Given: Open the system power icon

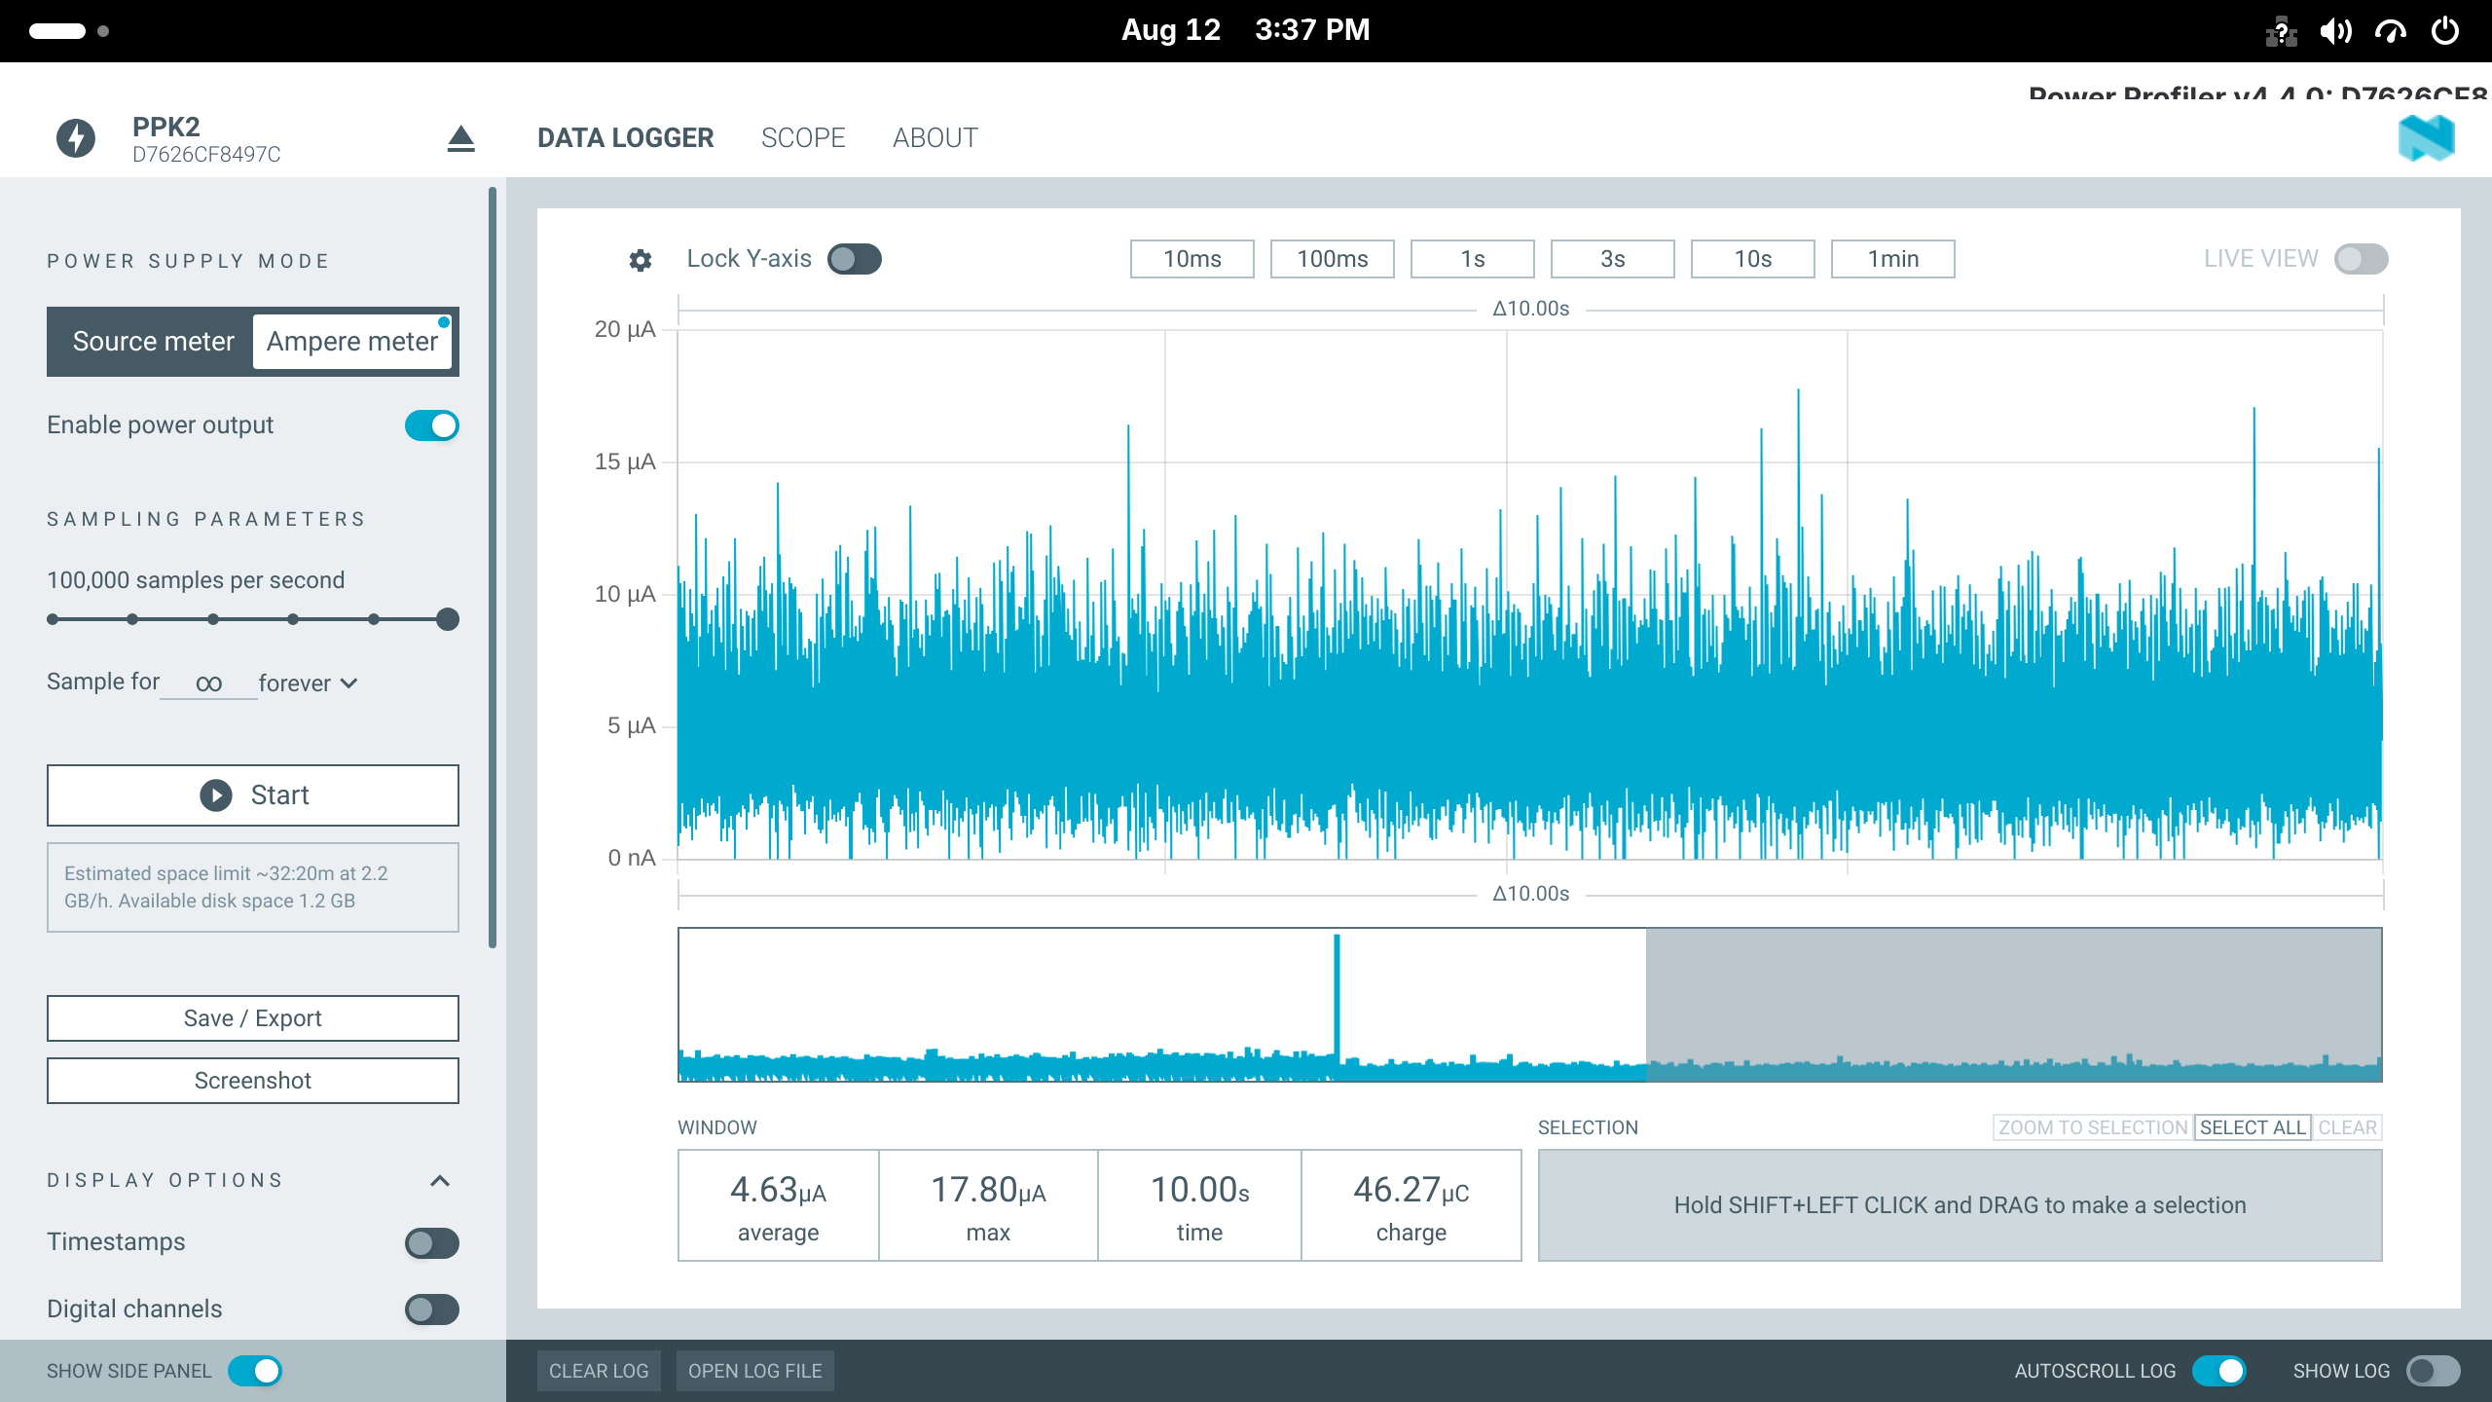Looking at the screenshot, I should pyautogui.click(x=2445, y=31).
